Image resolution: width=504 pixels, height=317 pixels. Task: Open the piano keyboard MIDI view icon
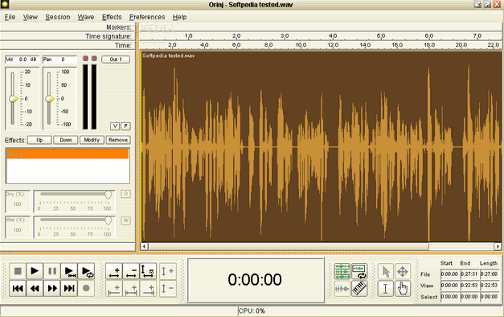359,288
